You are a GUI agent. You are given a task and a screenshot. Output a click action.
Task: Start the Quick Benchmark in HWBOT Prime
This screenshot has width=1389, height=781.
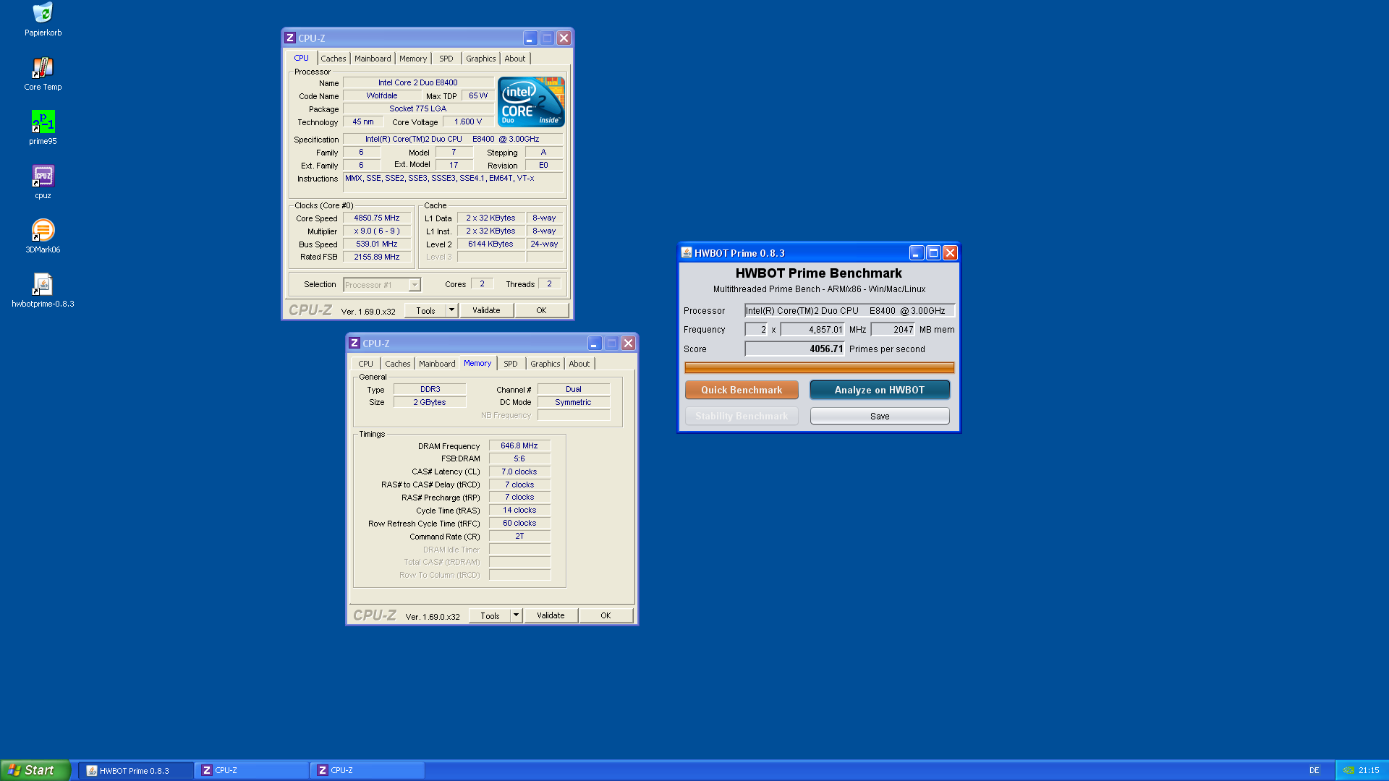pyautogui.click(x=742, y=390)
